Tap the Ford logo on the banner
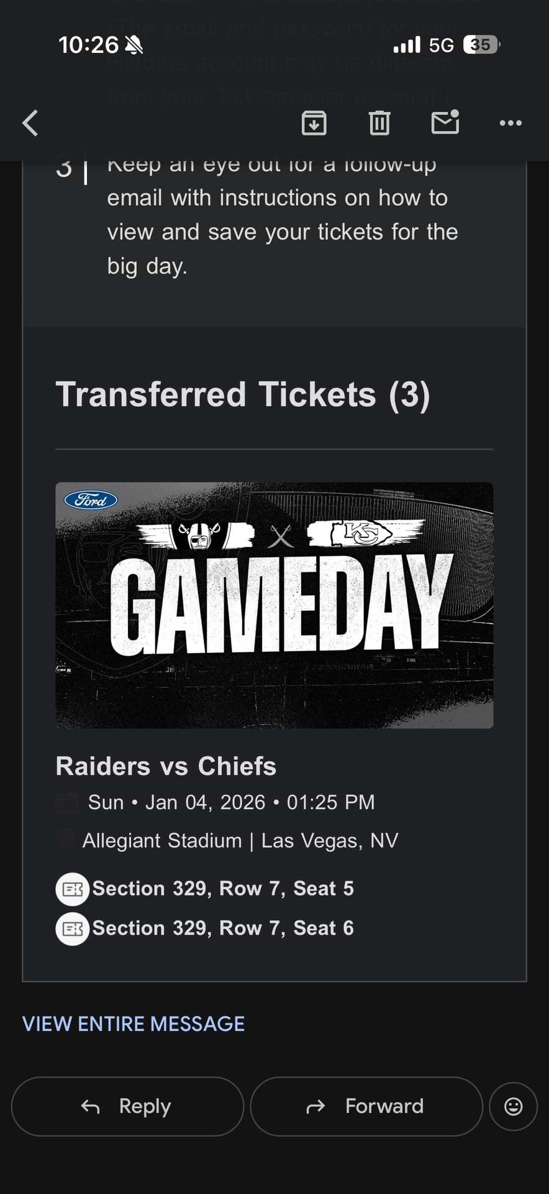549x1194 pixels. (91, 500)
